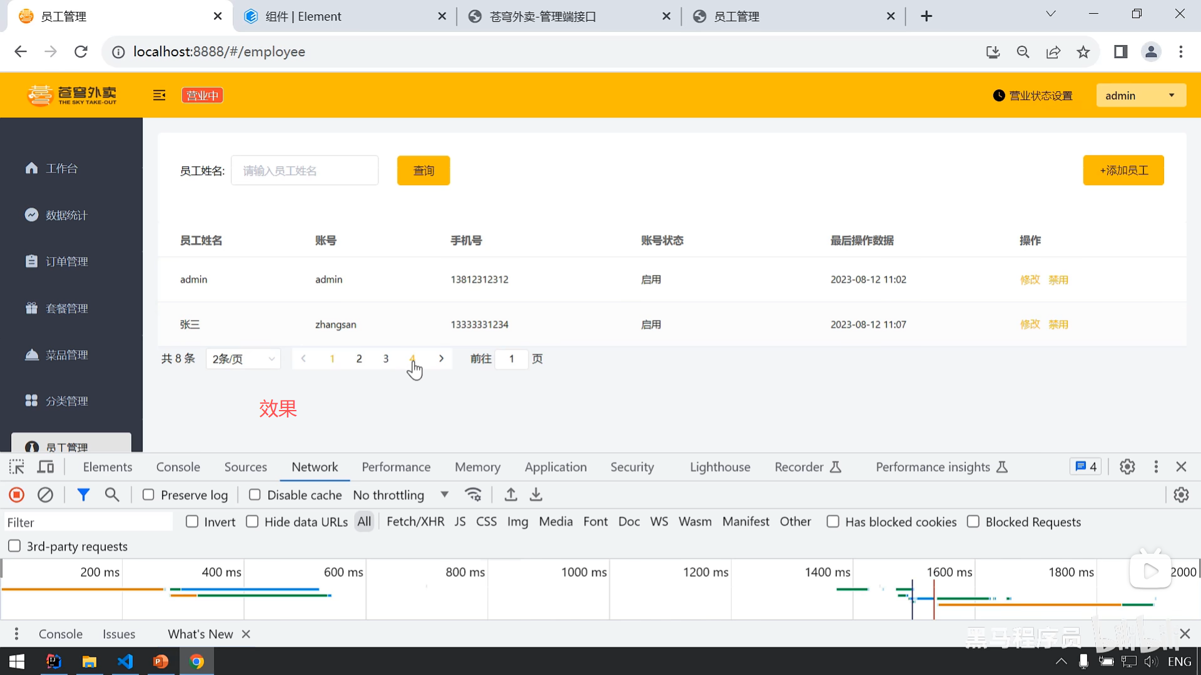Click the clear network log icon
This screenshot has height=675, width=1201.
[x=45, y=495]
